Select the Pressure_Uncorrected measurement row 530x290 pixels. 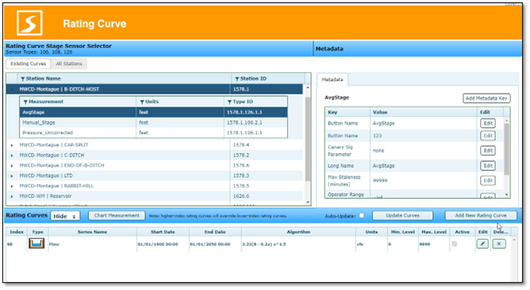(154, 133)
